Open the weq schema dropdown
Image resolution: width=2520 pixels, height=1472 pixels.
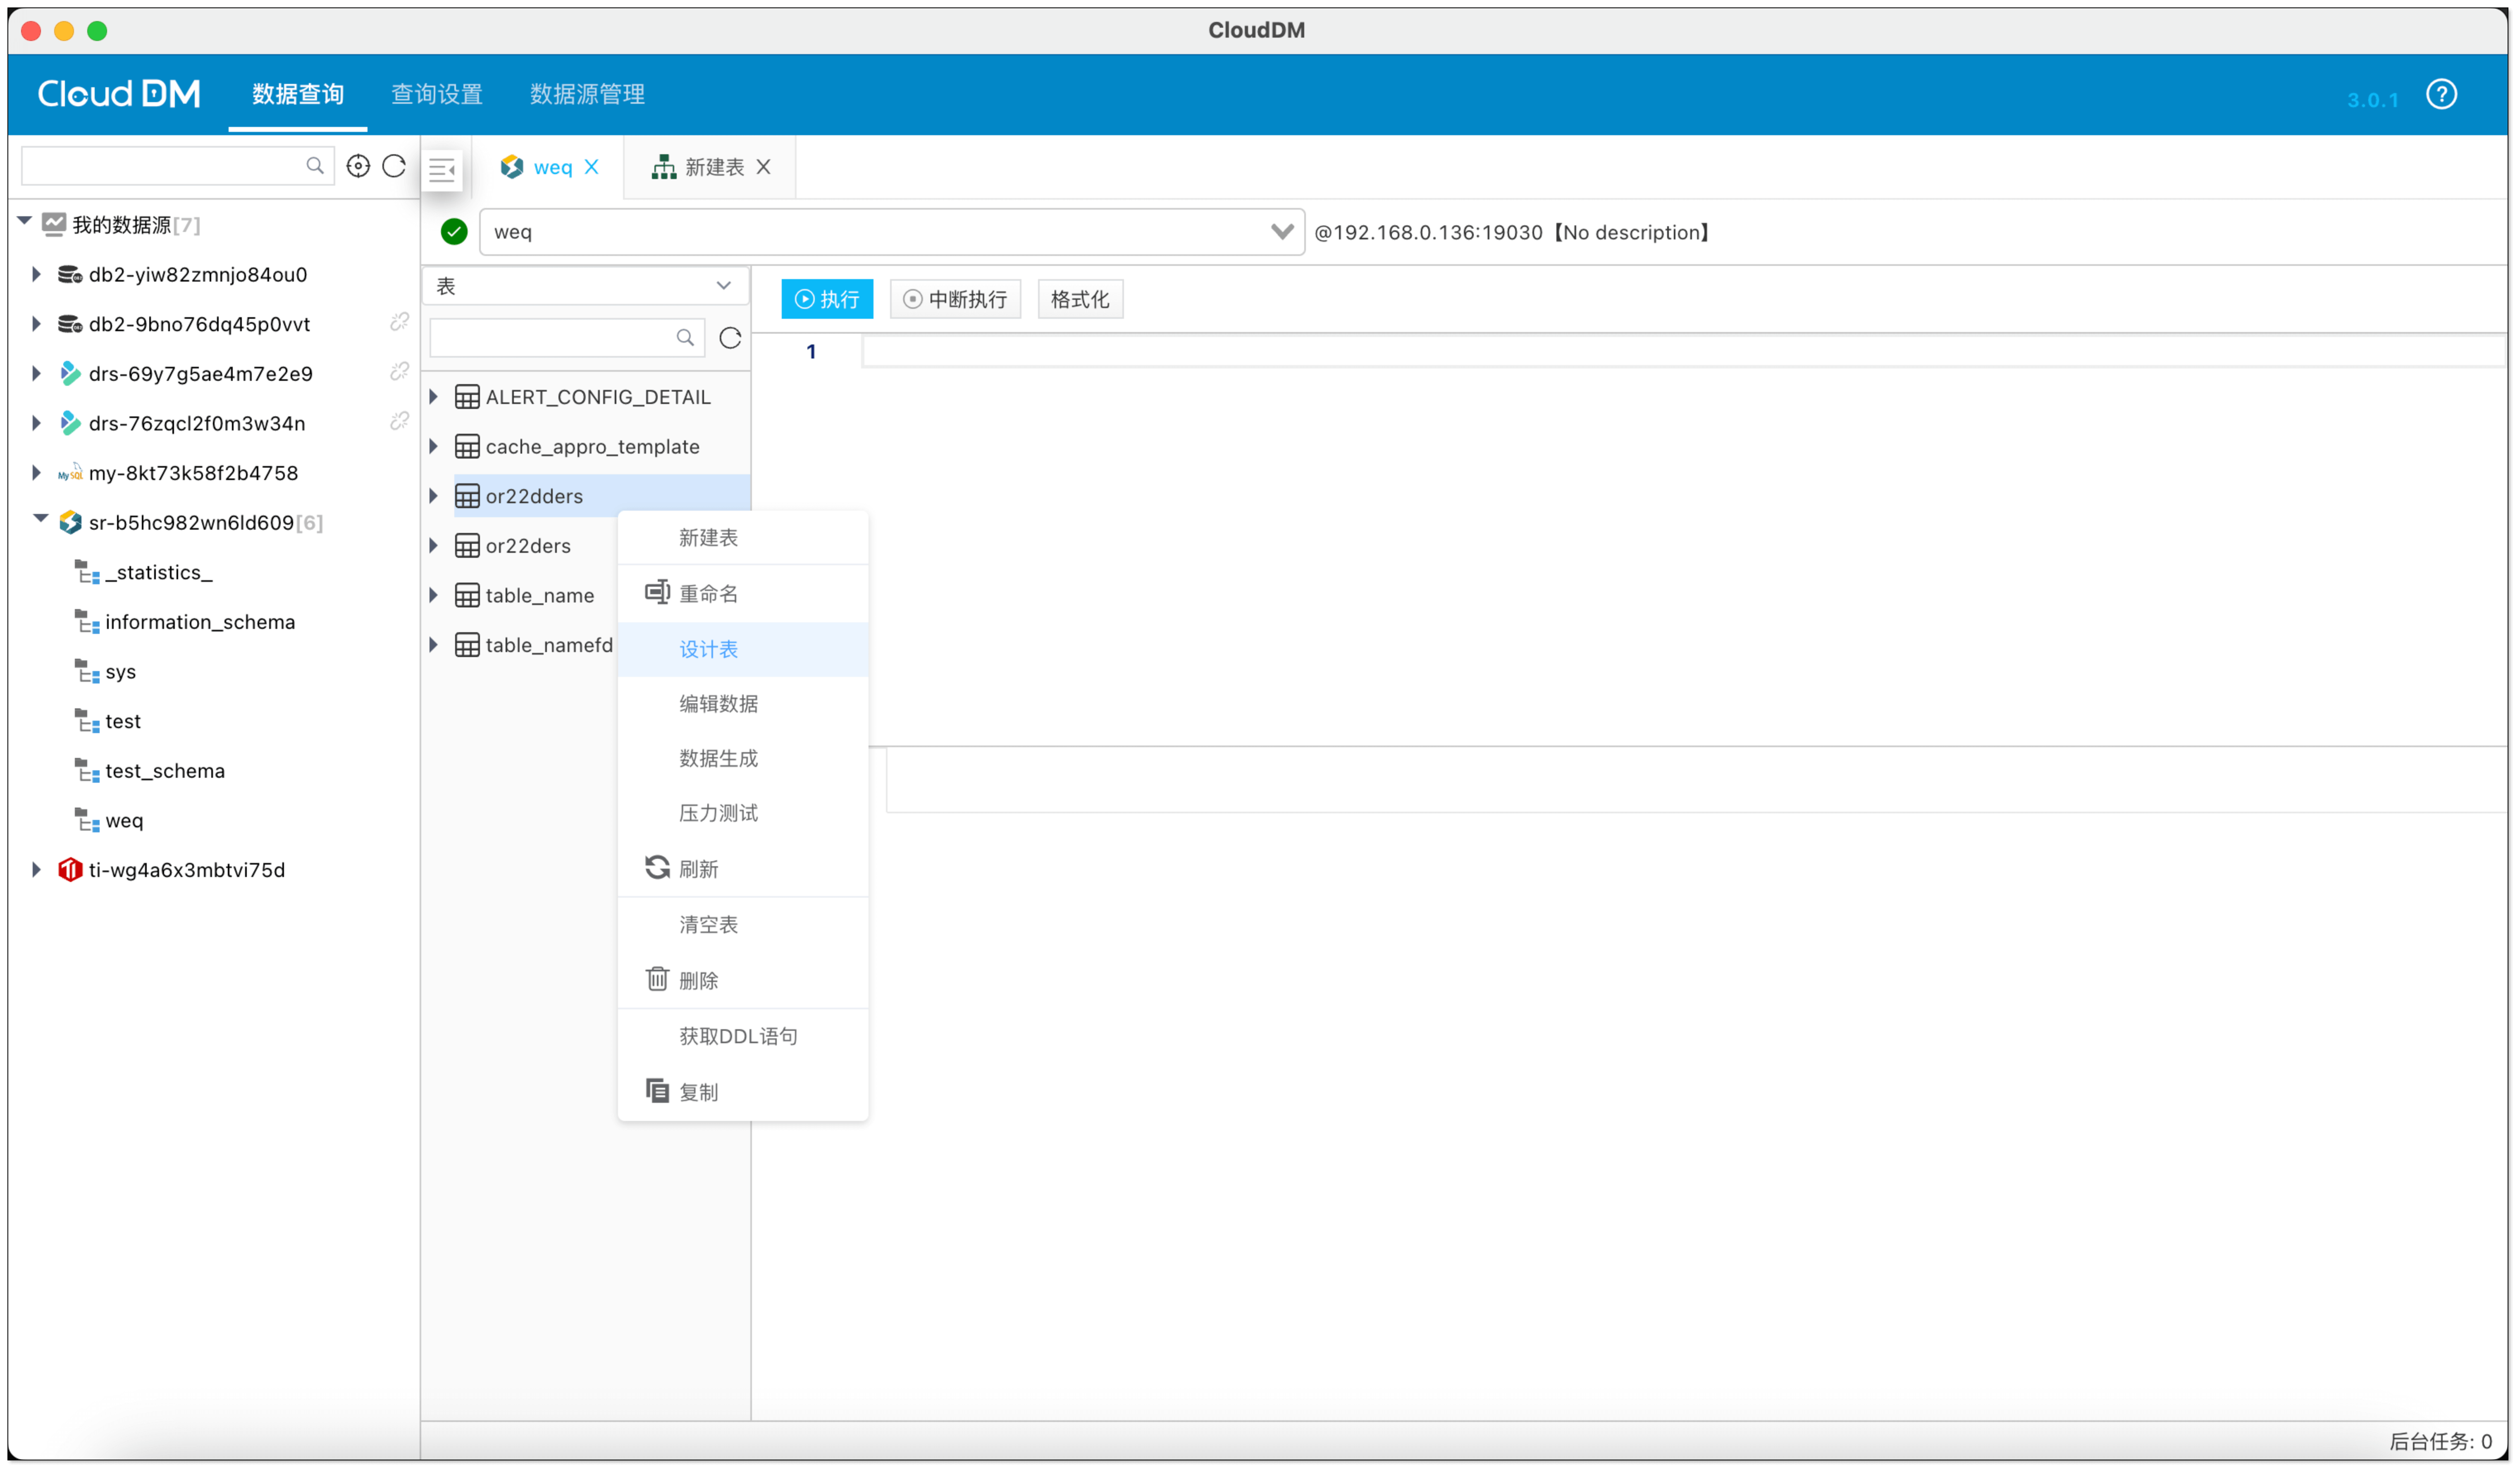(892, 232)
